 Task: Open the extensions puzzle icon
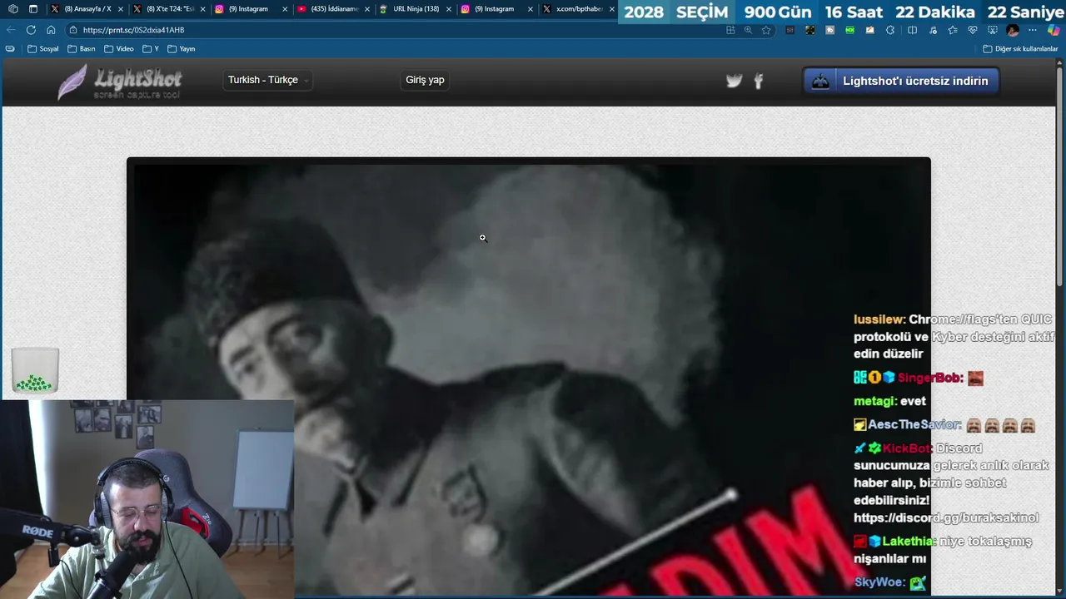tap(890, 30)
